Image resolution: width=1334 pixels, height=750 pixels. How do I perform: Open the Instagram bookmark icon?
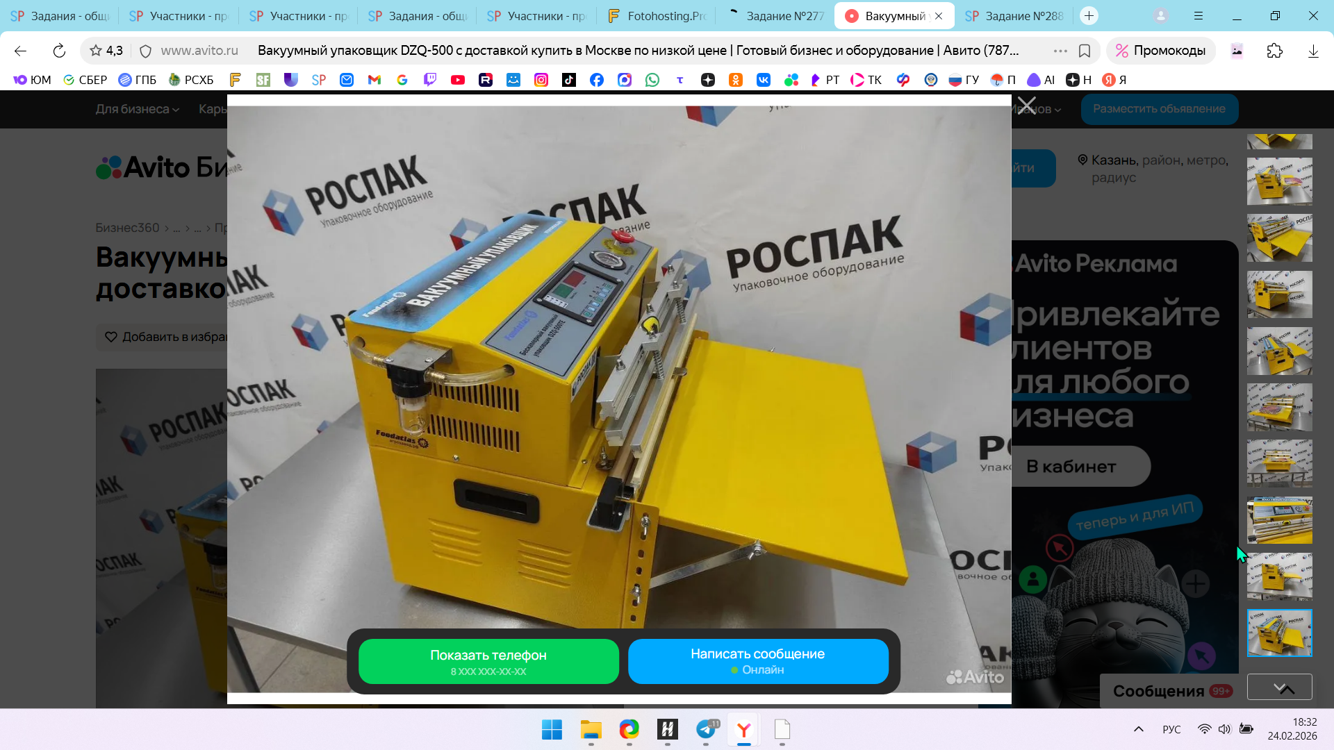[541, 80]
